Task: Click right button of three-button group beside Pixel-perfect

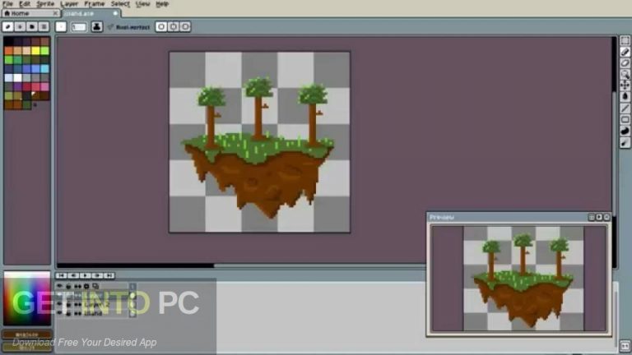Action: click(x=185, y=27)
